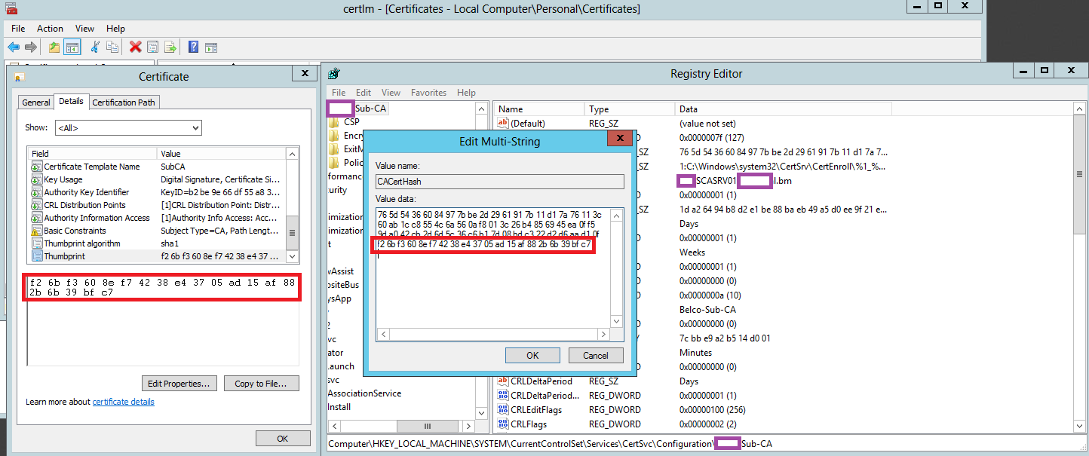Click the Cut scissors icon
Viewport: 1089px width, 456px height.
[95, 47]
